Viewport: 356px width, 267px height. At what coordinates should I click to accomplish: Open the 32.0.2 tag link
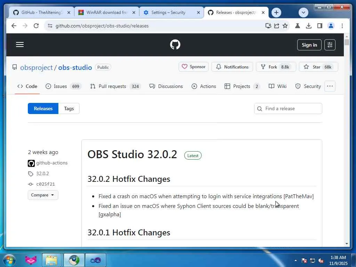(x=42, y=173)
